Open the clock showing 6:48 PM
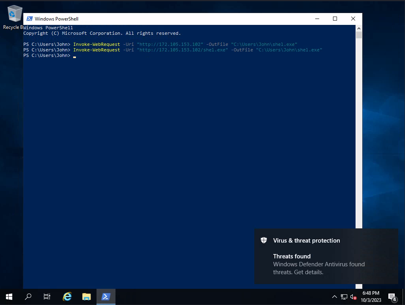Image resolution: width=405 pixels, height=305 pixels. [371, 296]
